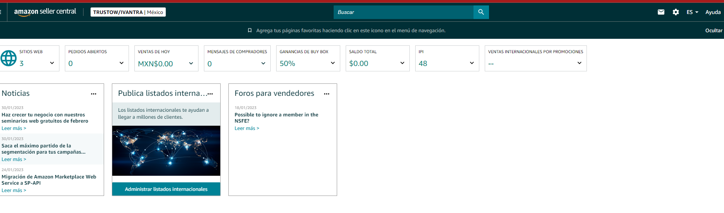The width and height of the screenshot is (724, 213).
Task: Open the Noticias card options menu
Action: click(94, 94)
